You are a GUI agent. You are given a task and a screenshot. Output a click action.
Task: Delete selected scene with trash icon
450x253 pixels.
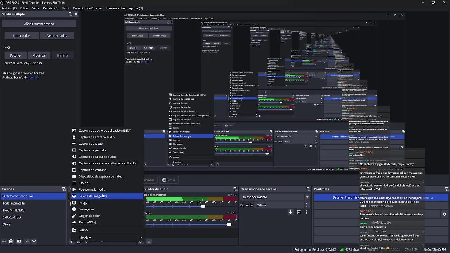tap(11, 241)
